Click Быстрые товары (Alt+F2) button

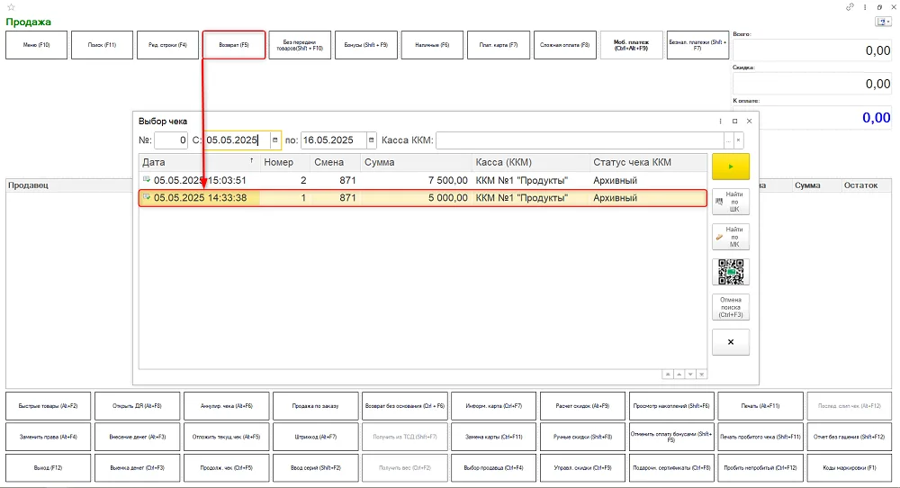49,406
